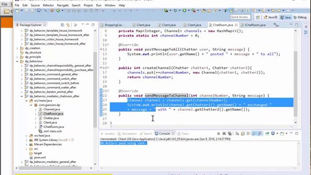This screenshot has height=175, width=311.
Task: Open Run toolbar dropdown arrow
Action: (189, 11)
